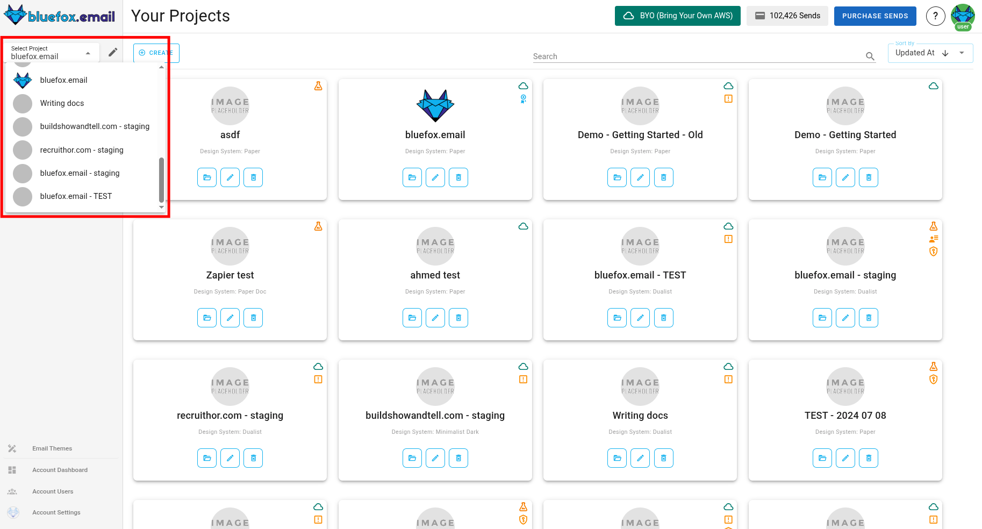This screenshot has width=982, height=529.
Task: Click the cloud icon on Demo - Getting Started
Action: pyautogui.click(x=934, y=86)
